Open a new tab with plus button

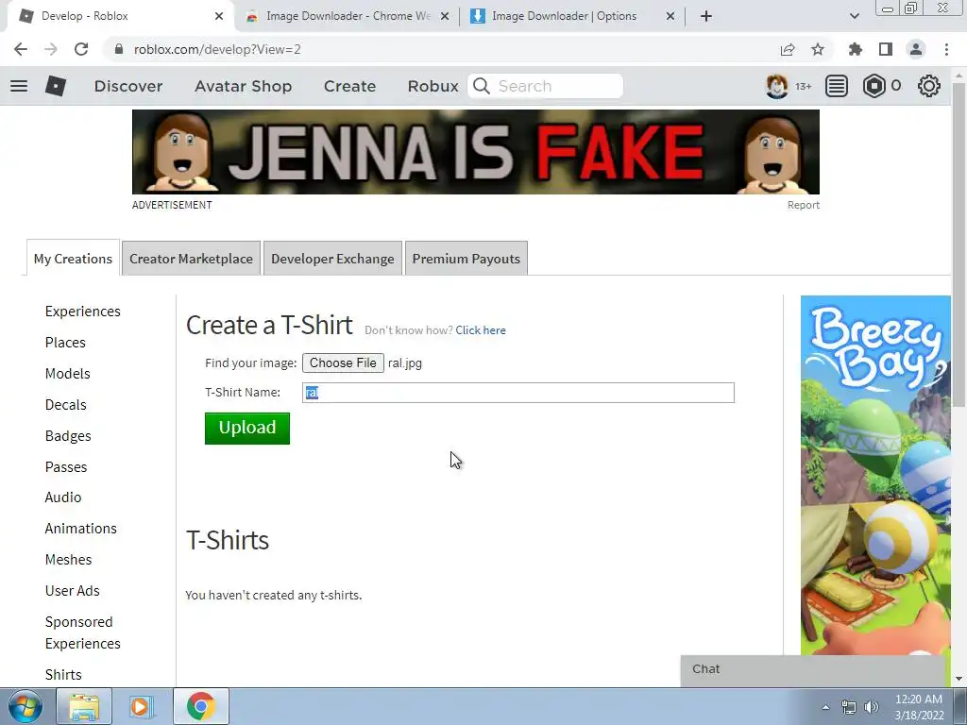(706, 16)
